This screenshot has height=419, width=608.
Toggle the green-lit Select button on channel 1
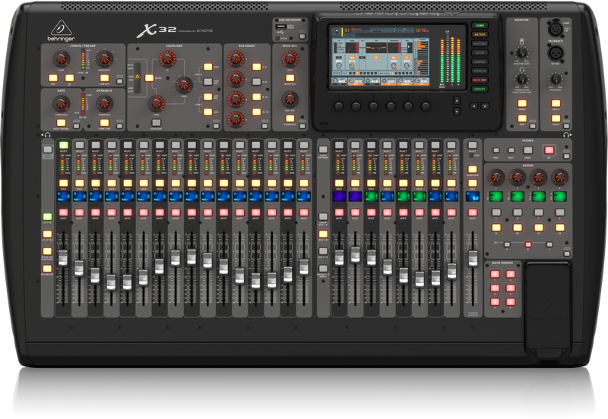pyautogui.click(x=63, y=144)
